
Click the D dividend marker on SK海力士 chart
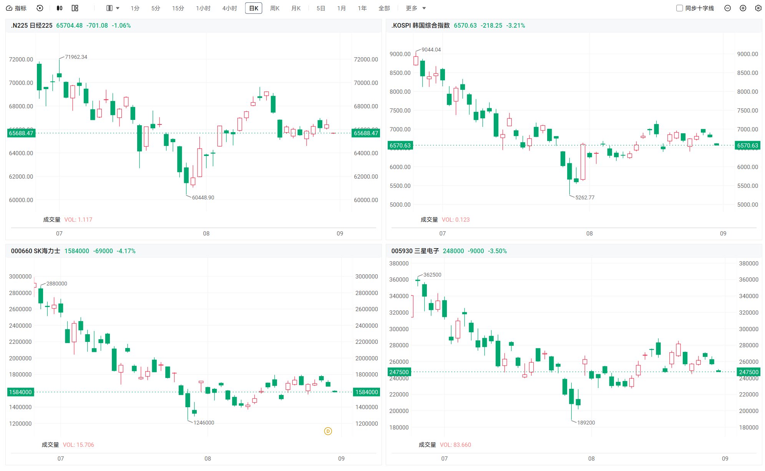click(x=328, y=431)
